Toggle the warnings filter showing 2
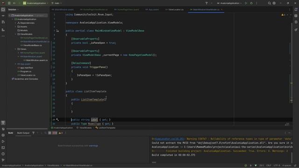The height and width of the screenshot is (168, 299). [x=61, y=133]
